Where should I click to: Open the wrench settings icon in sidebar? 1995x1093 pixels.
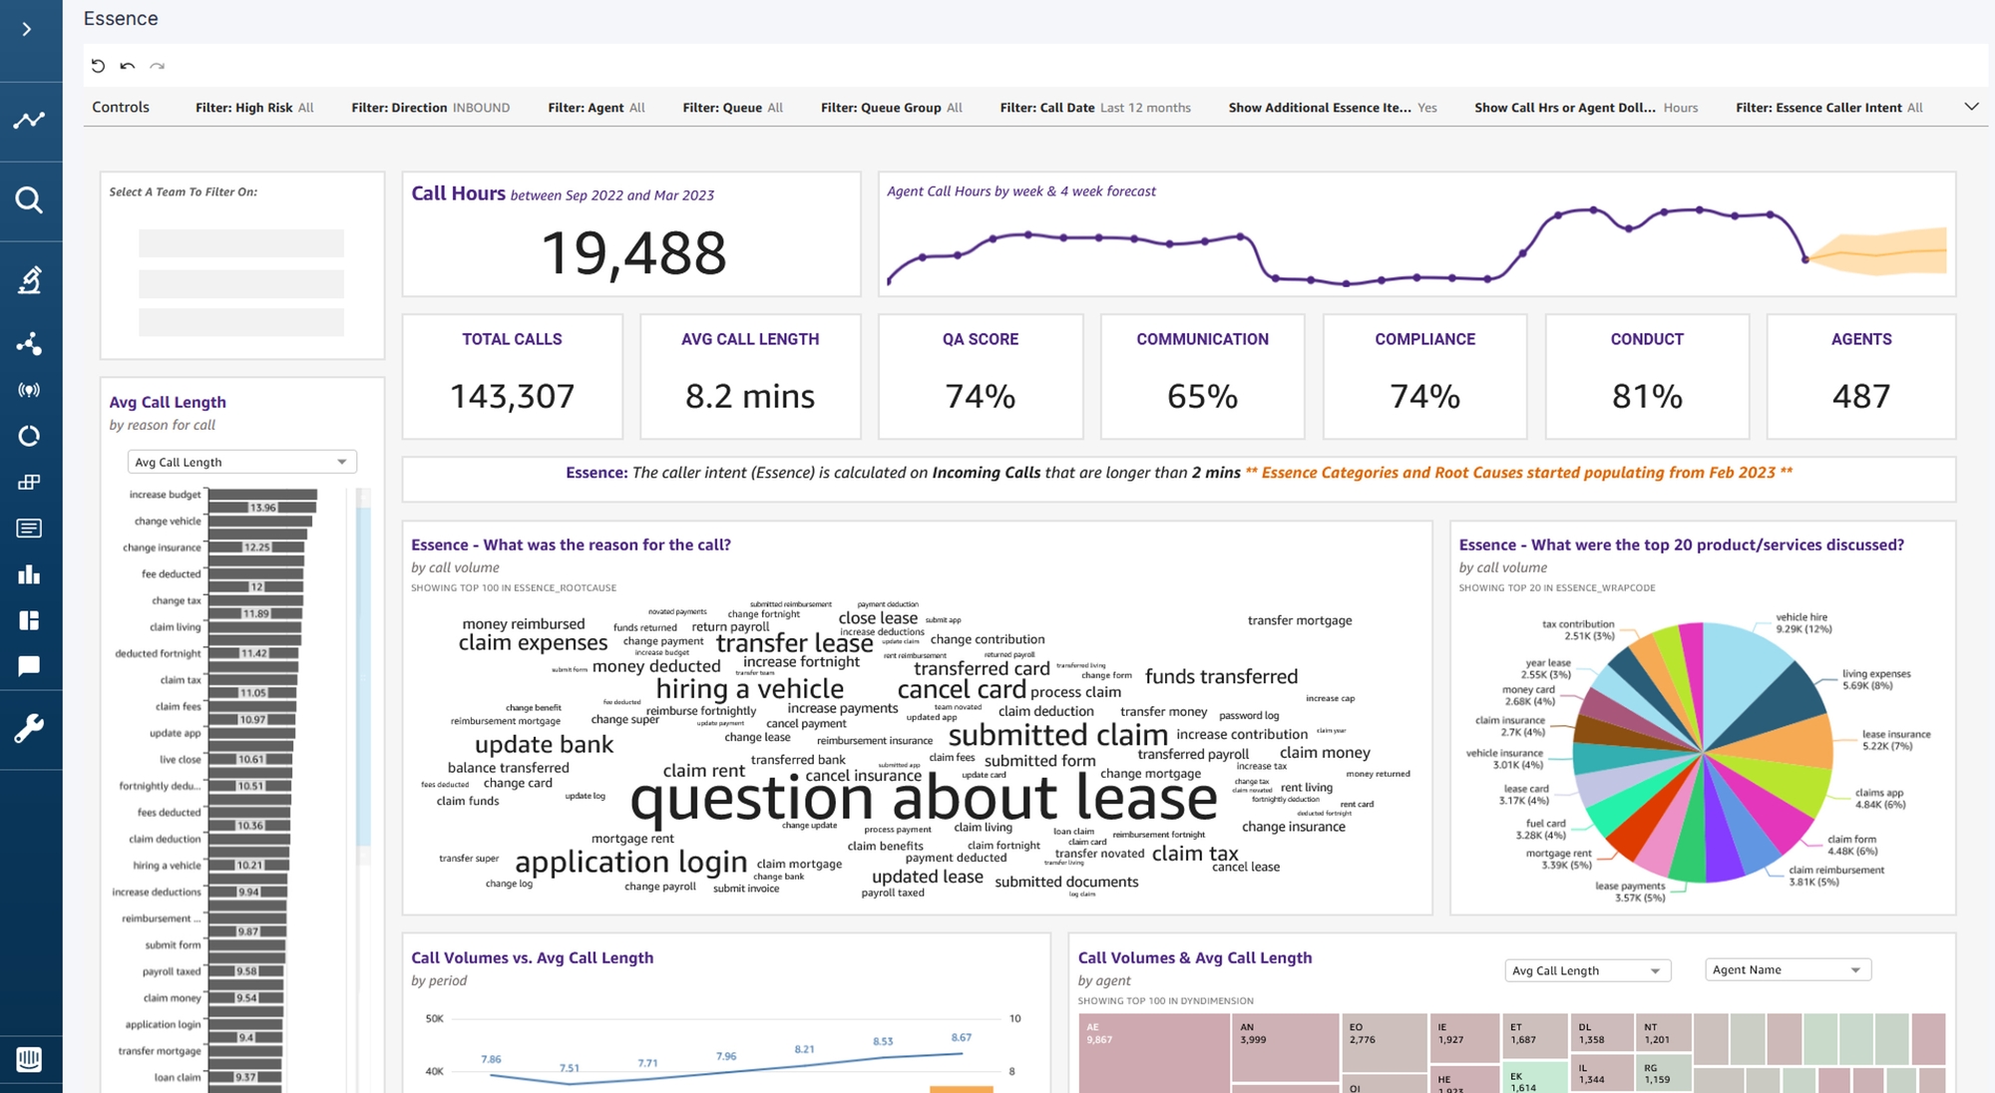pyautogui.click(x=29, y=729)
